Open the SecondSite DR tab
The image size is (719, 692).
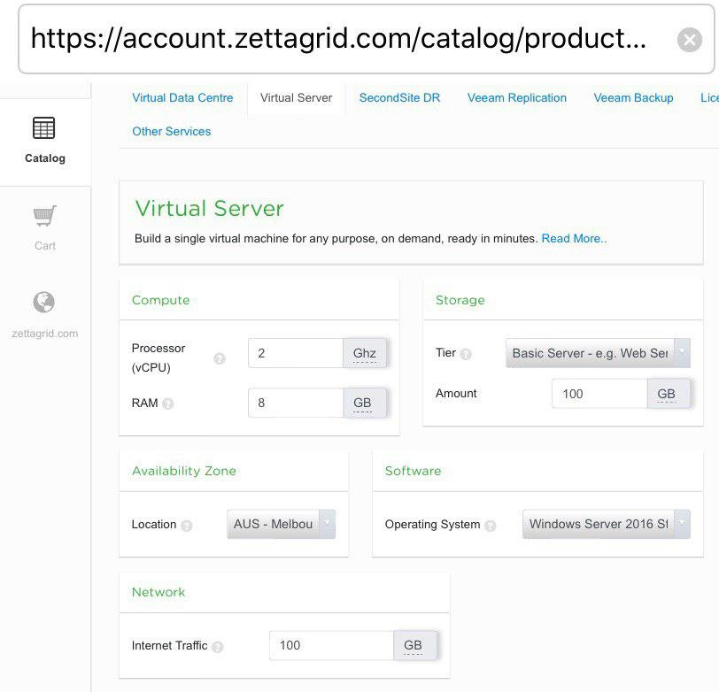[399, 98]
